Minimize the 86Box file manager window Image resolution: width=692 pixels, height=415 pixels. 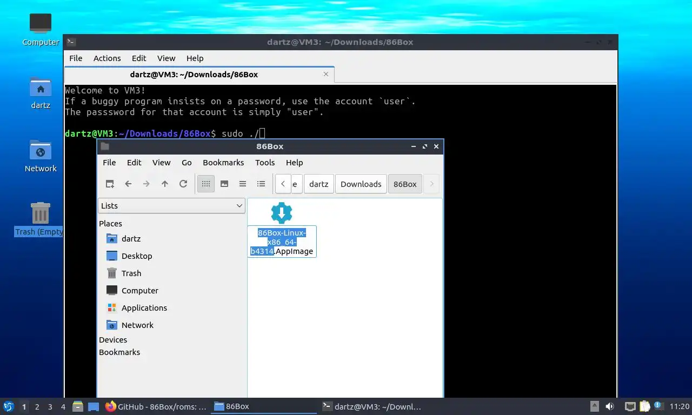[x=414, y=146]
